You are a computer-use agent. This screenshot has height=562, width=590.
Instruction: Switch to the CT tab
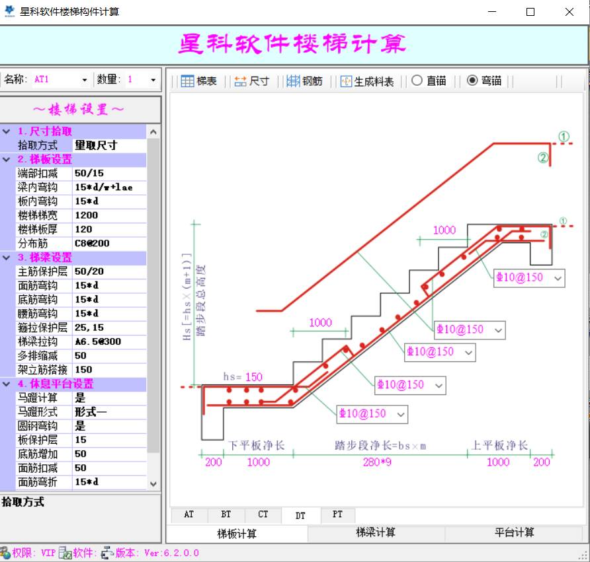pyautogui.click(x=263, y=514)
